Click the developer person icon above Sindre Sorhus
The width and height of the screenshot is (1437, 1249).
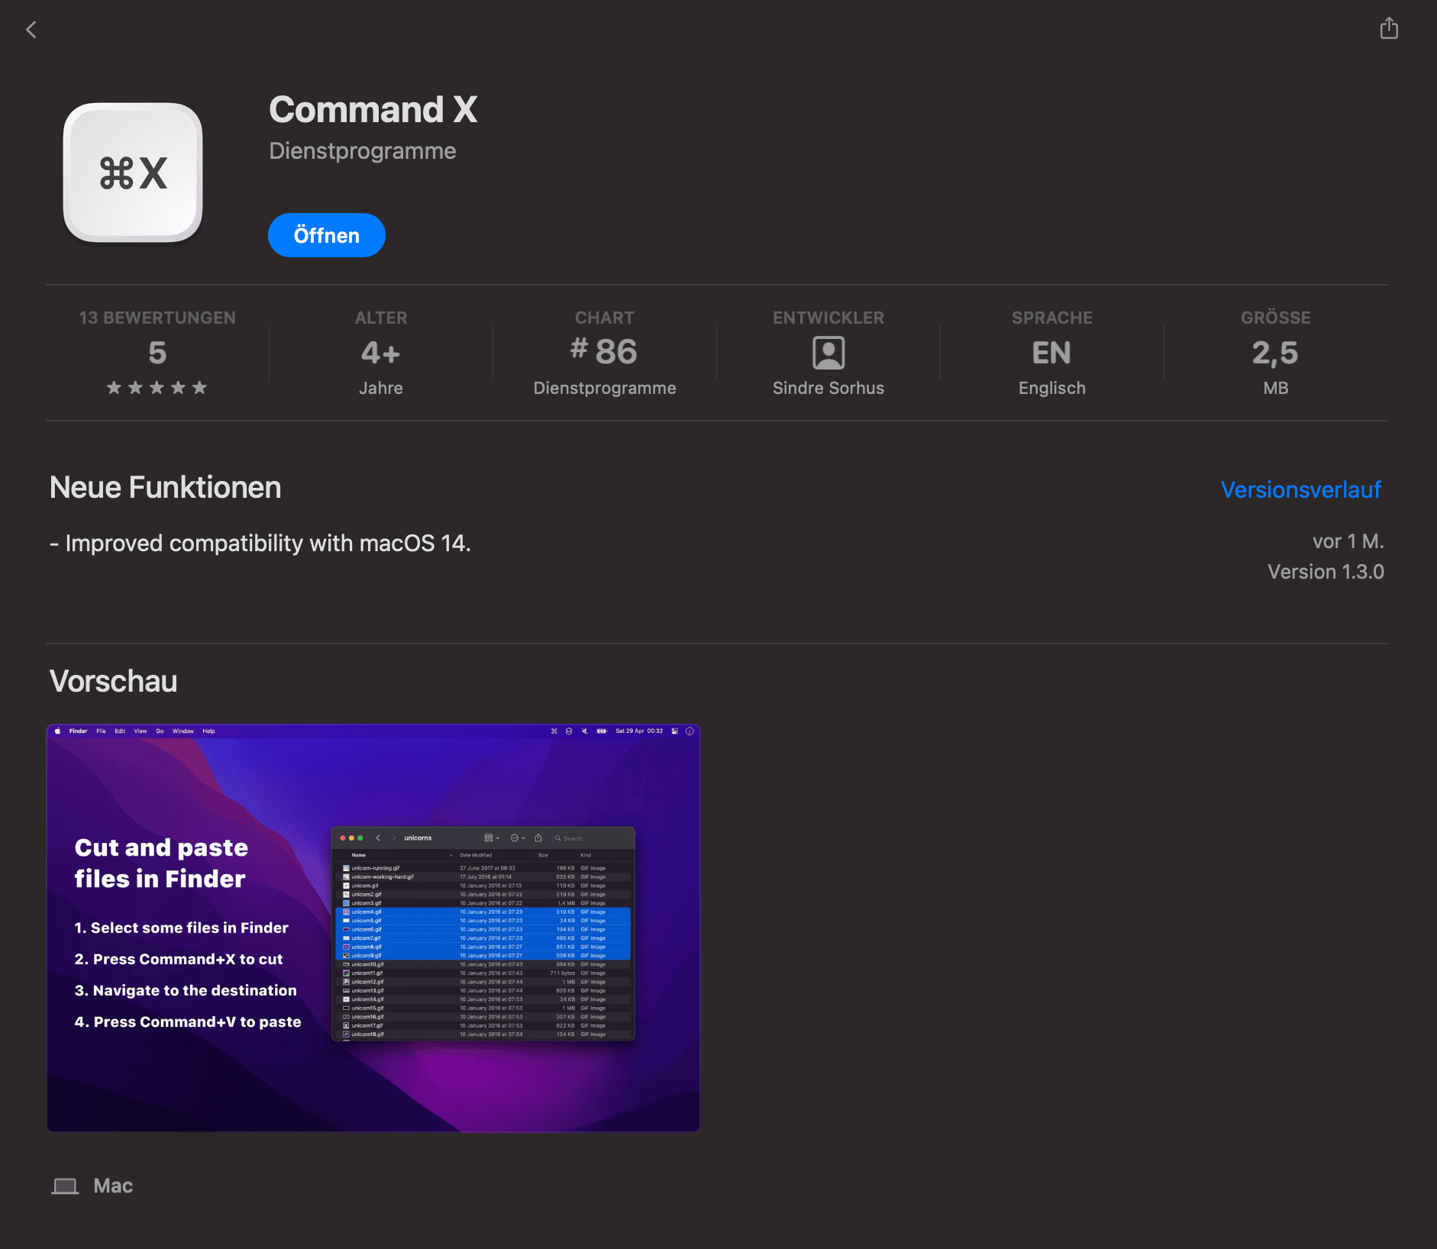coord(828,353)
